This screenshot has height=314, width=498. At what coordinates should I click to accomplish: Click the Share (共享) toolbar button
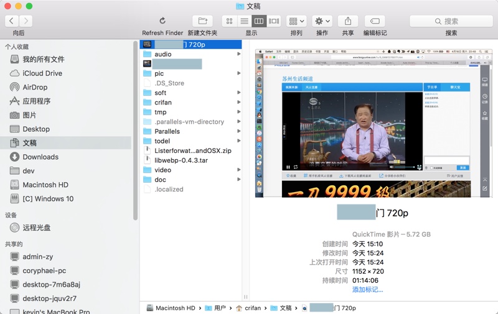tap(348, 21)
